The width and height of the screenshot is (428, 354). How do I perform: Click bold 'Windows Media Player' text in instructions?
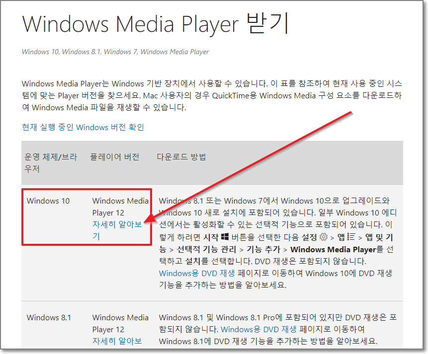pos(333,250)
